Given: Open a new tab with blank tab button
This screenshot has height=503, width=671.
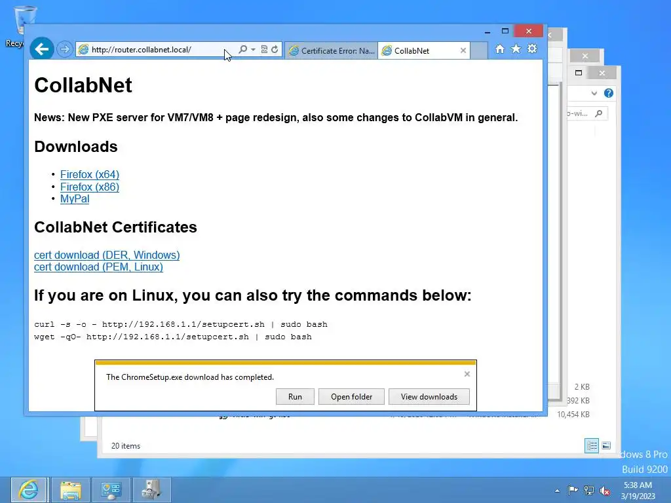Looking at the screenshot, I should pyautogui.click(x=479, y=50).
